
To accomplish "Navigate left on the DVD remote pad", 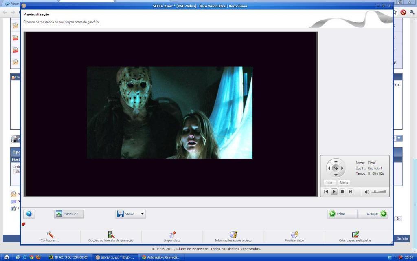I will pyautogui.click(x=329, y=168).
